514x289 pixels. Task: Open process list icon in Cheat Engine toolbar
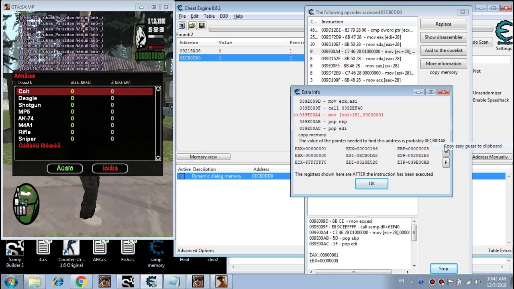coord(182,26)
